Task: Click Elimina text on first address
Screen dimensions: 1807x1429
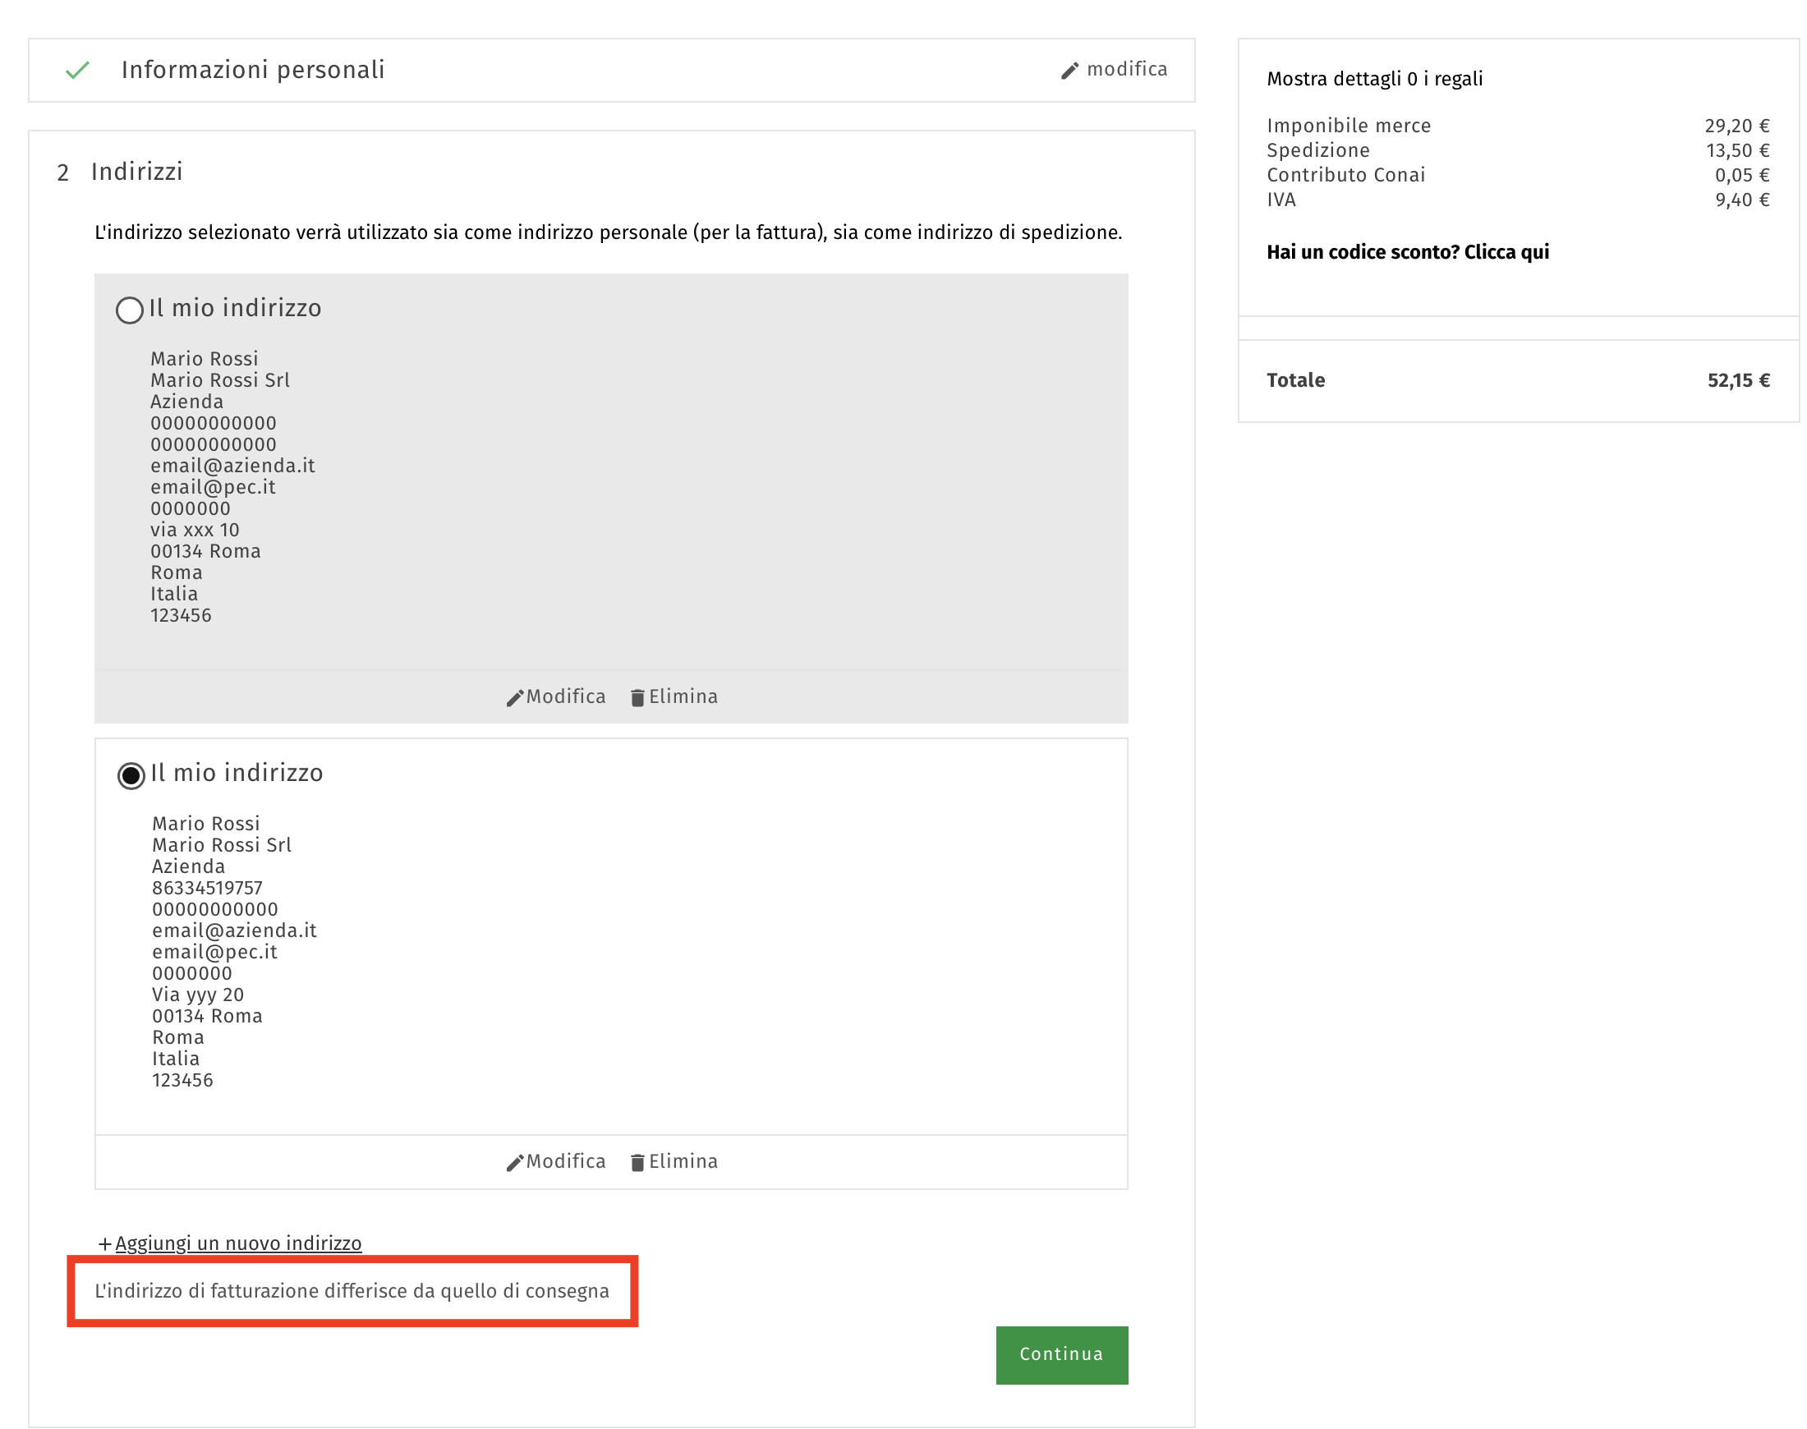Action: 683,697
